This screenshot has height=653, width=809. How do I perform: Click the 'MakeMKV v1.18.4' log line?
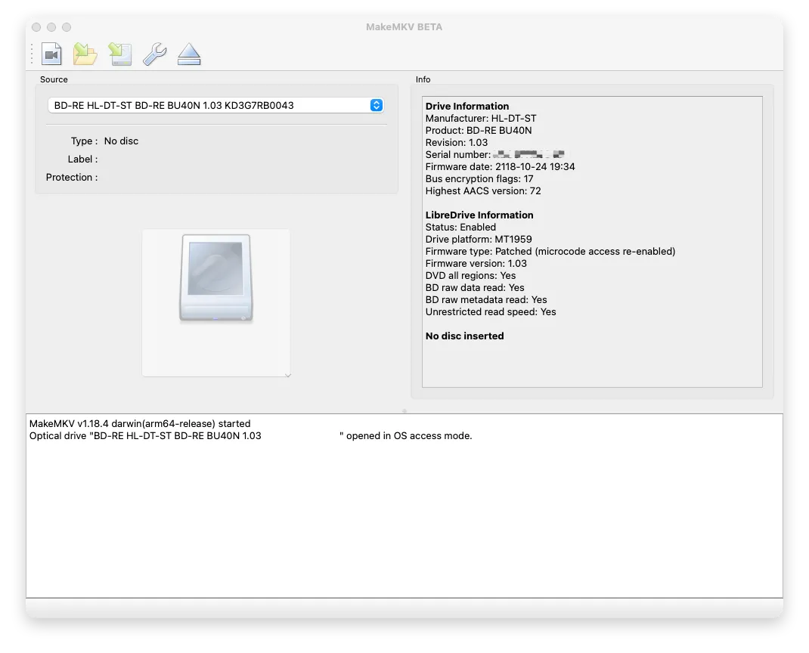pos(140,424)
